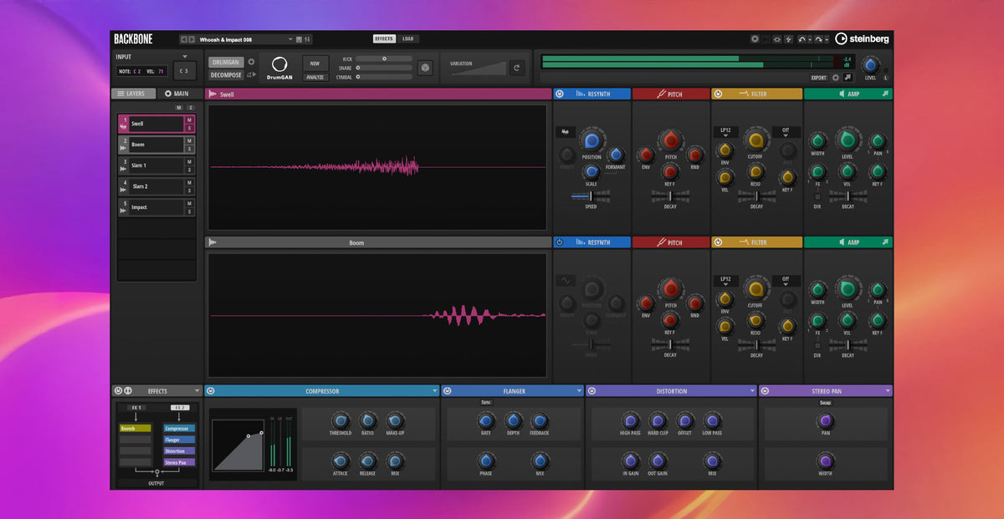Select the FX 2 bus tab
This screenshot has height=519, width=1004.
tap(180, 408)
